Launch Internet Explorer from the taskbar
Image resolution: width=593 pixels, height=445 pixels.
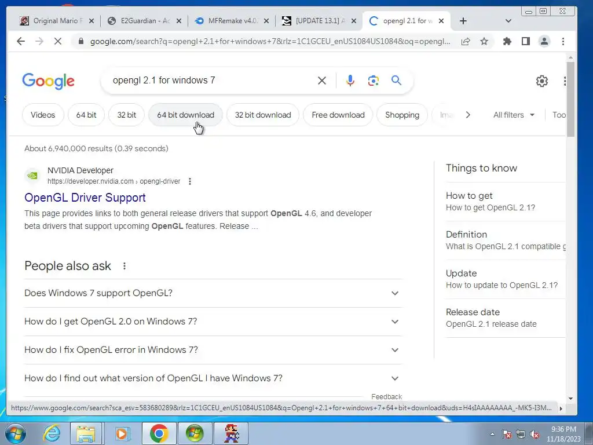pos(51,433)
